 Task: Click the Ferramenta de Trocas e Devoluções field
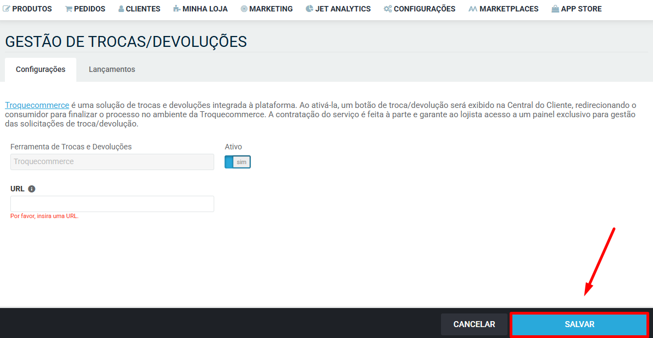[112, 162]
